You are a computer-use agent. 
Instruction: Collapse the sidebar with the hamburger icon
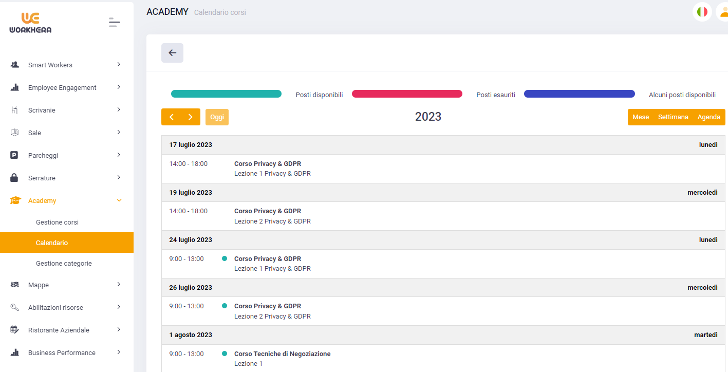[x=115, y=23]
